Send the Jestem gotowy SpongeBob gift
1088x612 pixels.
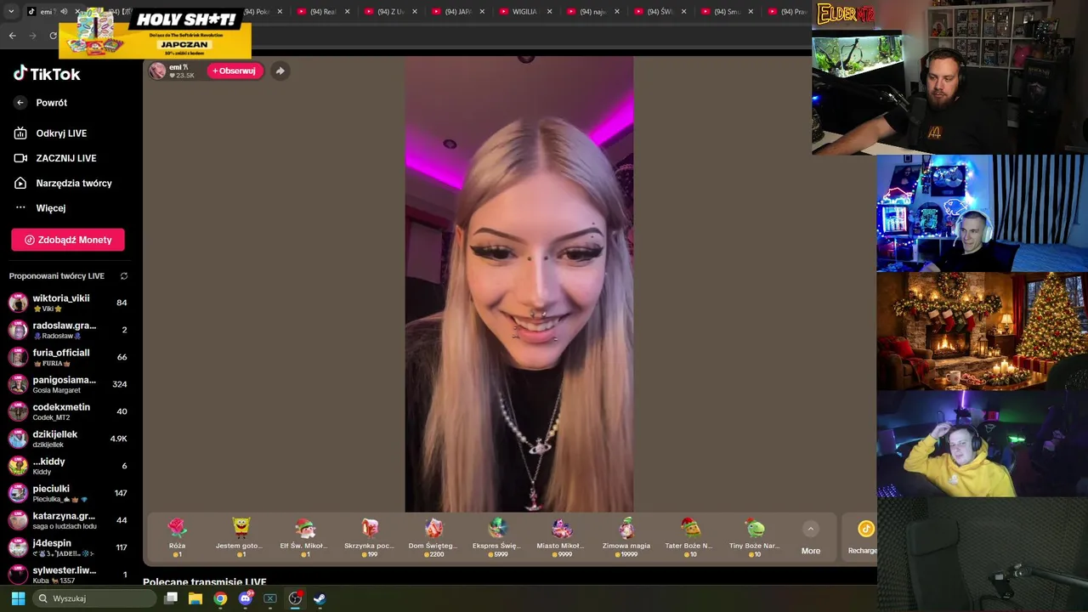point(240,537)
